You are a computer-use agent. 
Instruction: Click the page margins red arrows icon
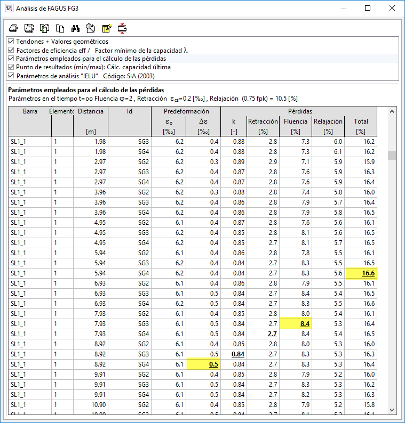click(x=122, y=28)
